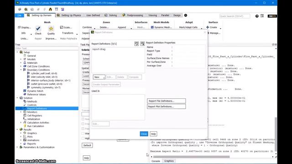The image size is (292, 164).
Task: Expand the Monitors tree node
Action: tap(21, 112)
